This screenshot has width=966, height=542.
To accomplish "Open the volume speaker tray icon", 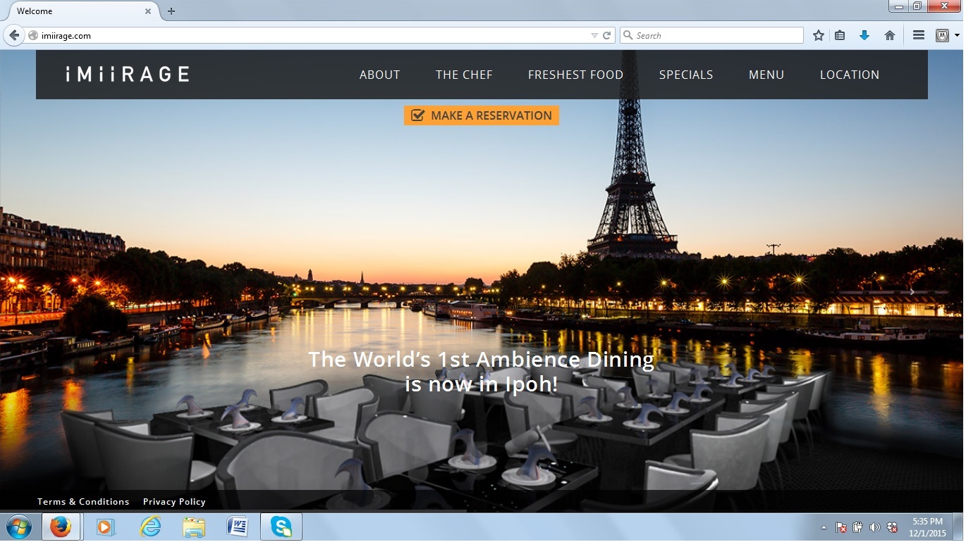I will pyautogui.click(x=875, y=527).
